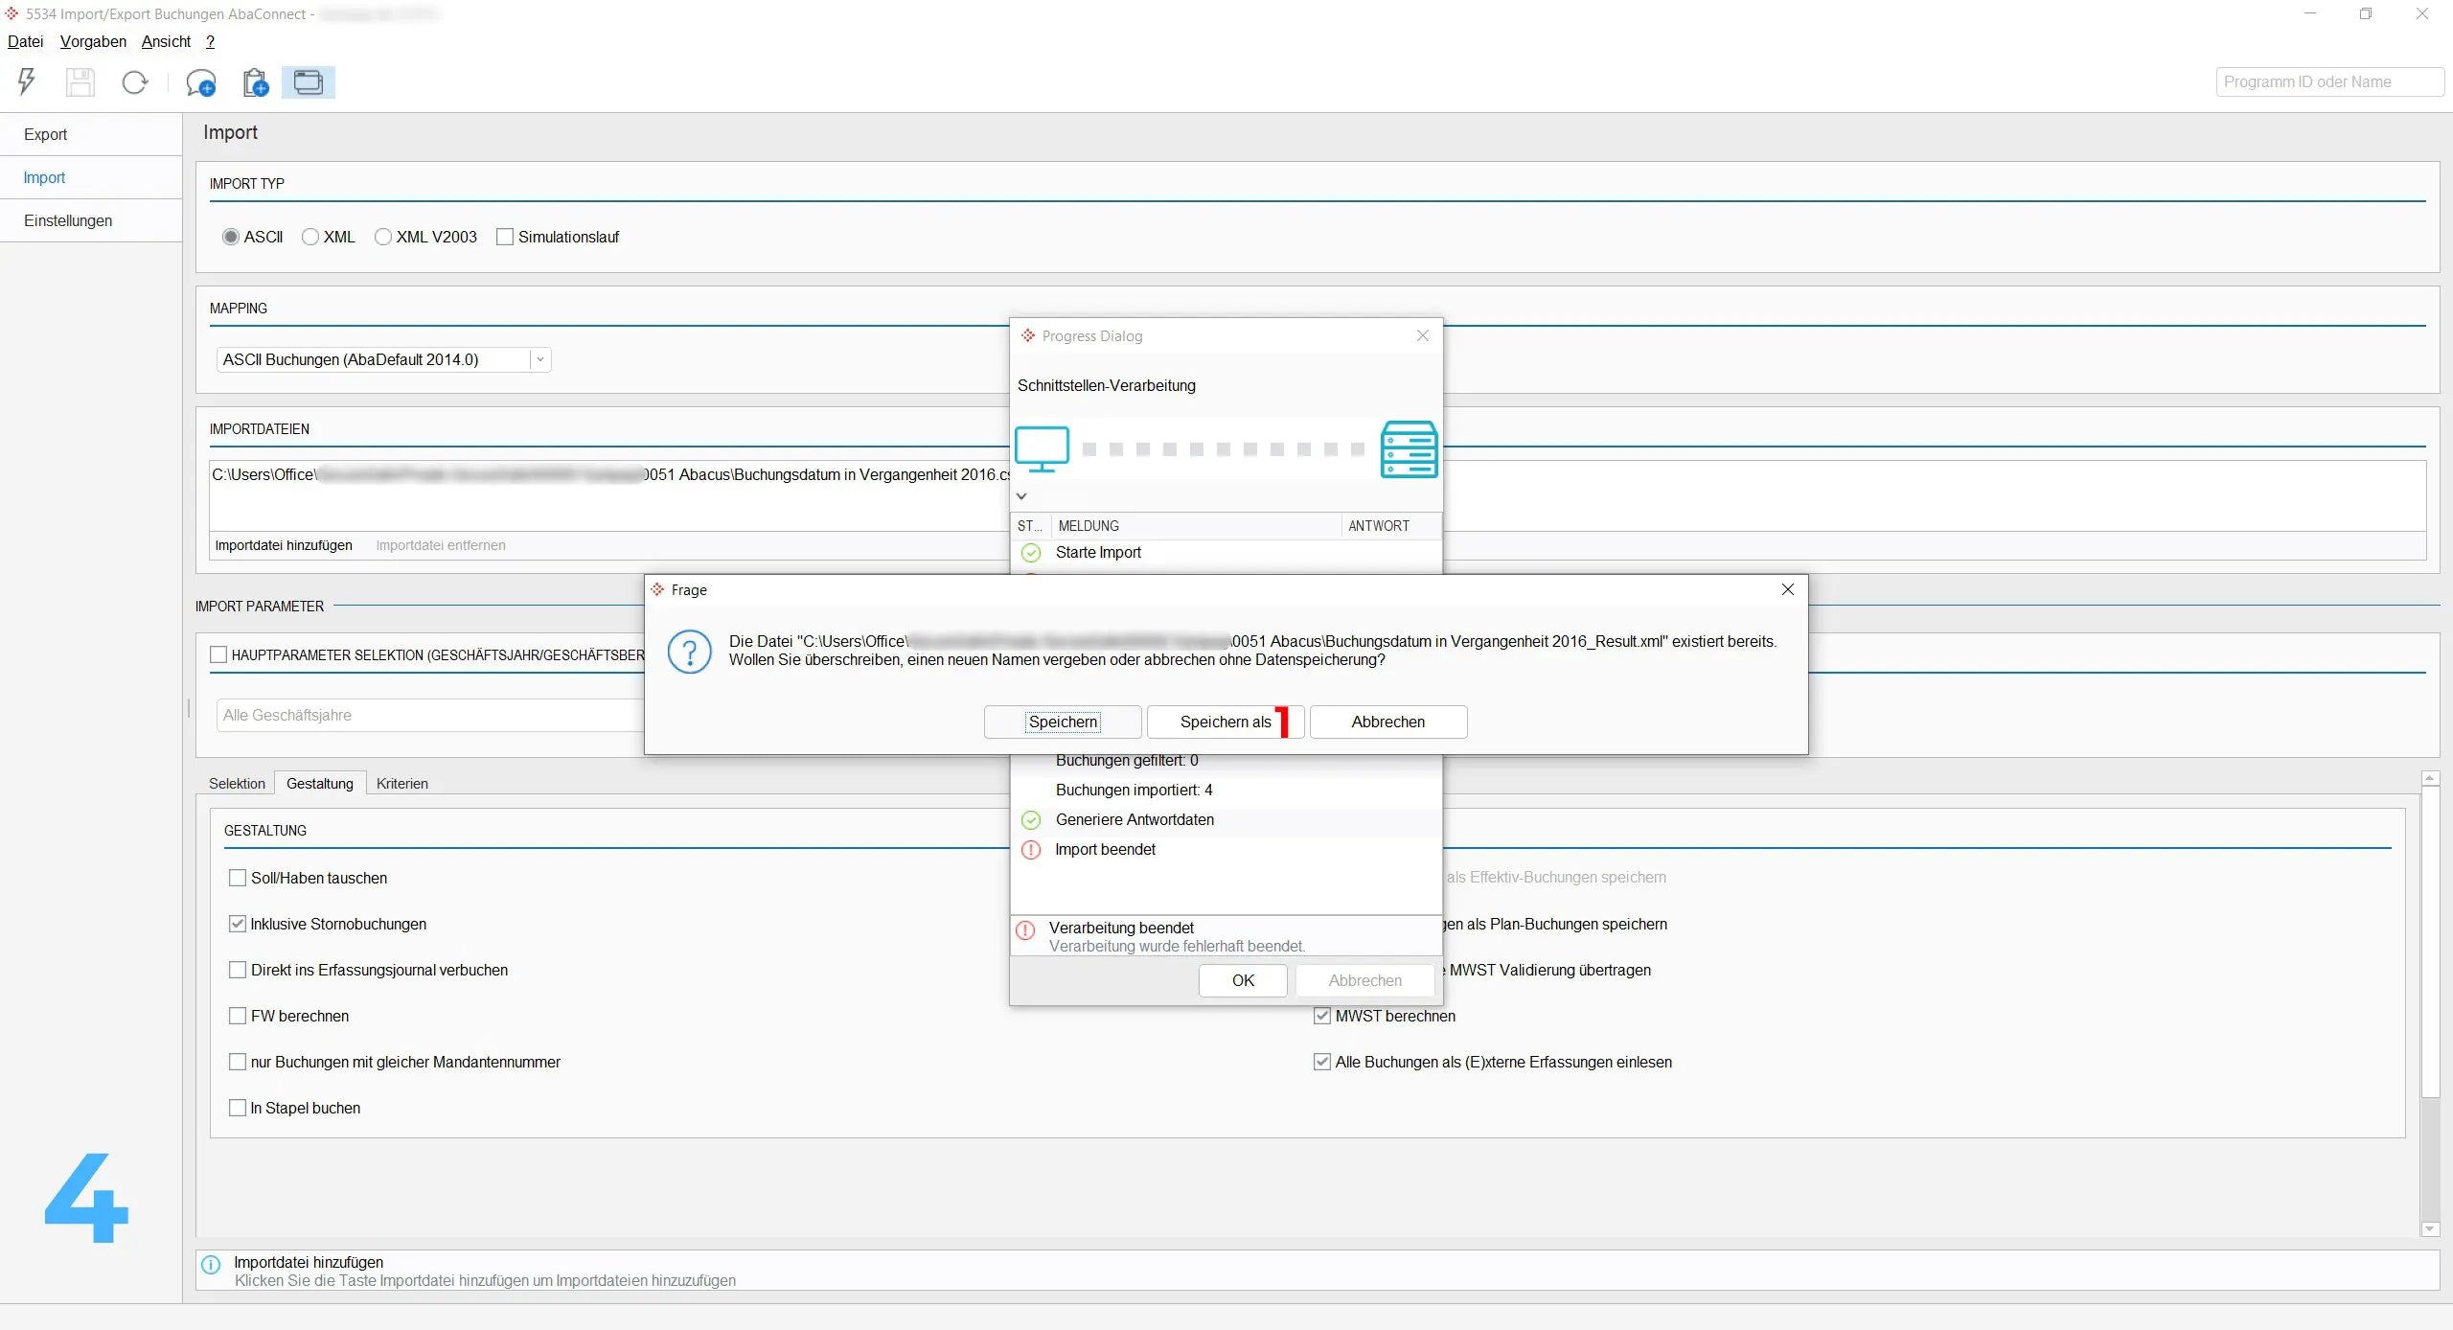
Task: Check Soll/Haben tauschen option
Action: click(238, 878)
